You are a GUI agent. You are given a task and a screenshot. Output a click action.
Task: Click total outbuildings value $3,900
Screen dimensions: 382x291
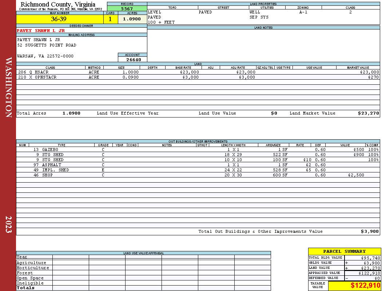point(370,231)
